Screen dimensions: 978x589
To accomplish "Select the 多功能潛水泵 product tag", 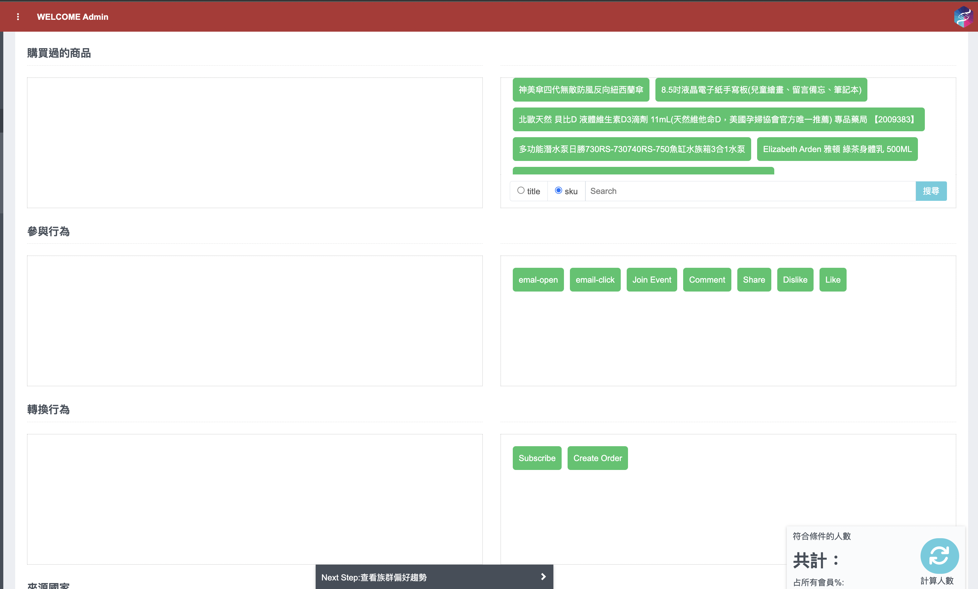I will tap(631, 149).
